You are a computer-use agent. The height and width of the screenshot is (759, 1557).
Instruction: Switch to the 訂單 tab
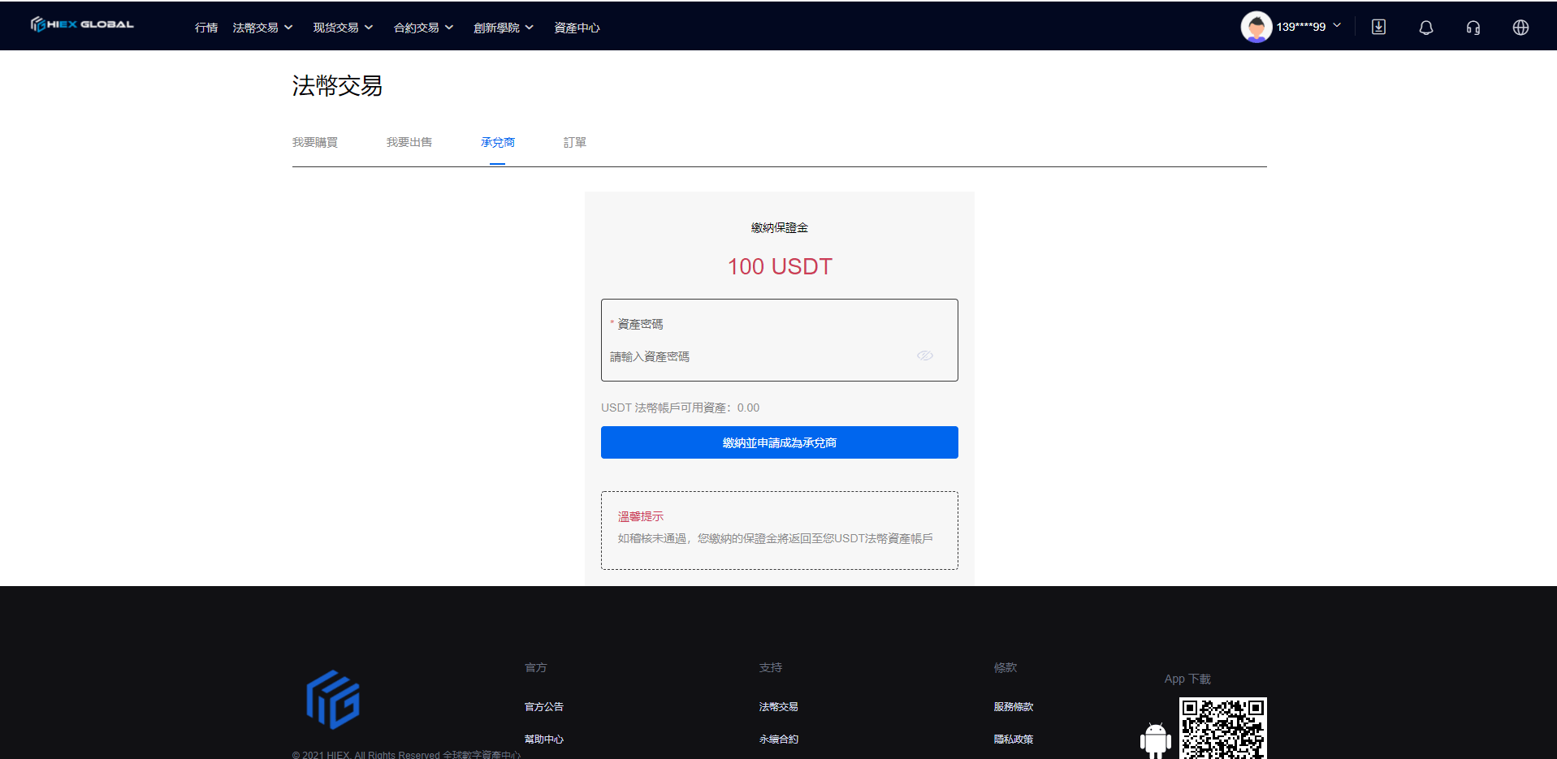coord(574,142)
